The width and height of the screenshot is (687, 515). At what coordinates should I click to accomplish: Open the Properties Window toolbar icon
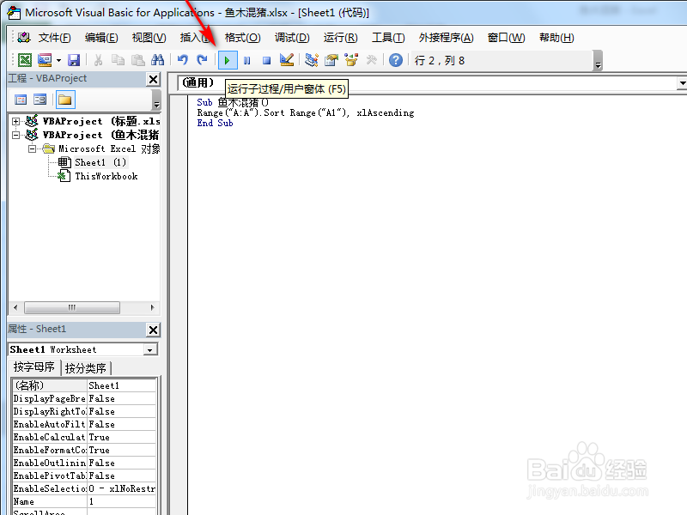[331, 60]
